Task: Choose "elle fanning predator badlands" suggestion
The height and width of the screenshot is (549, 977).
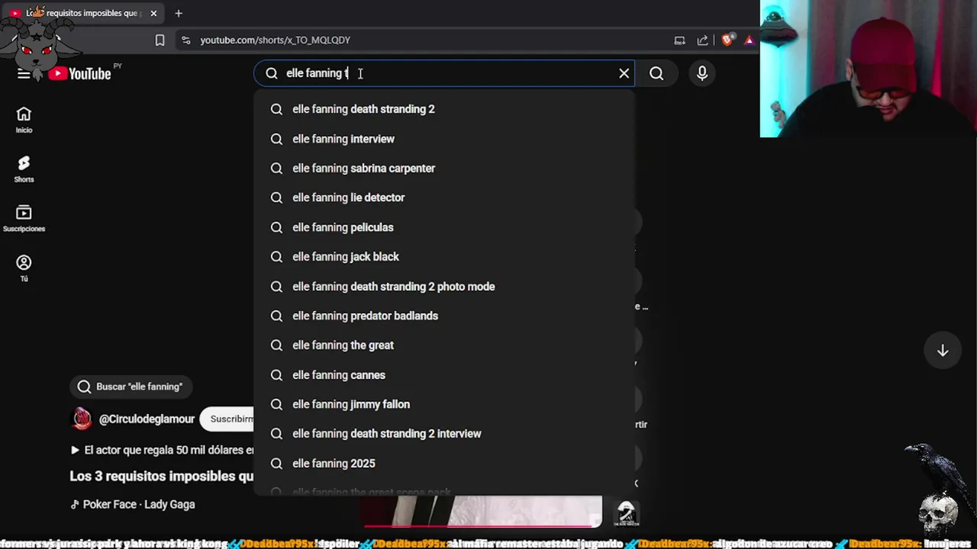Action: (x=444, y=316)
